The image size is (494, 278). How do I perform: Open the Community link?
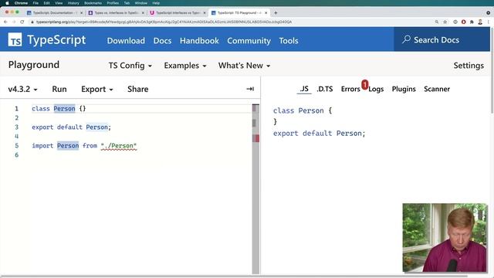[x=249, y=41]
